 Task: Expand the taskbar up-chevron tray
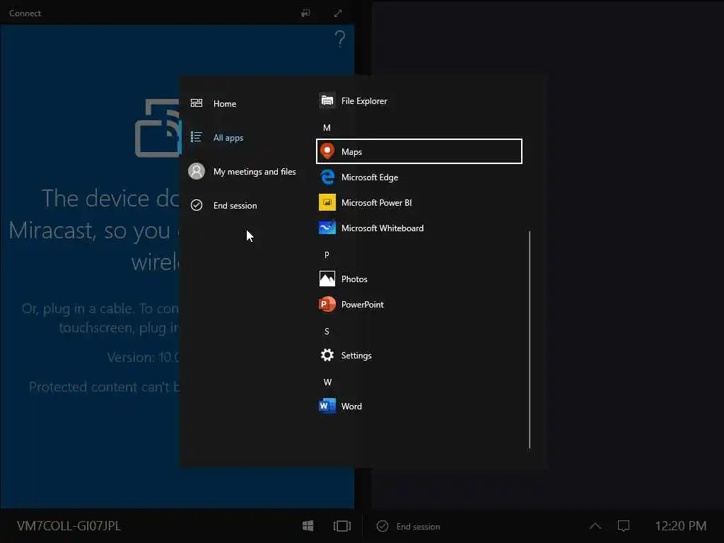(x=595, y=526)
